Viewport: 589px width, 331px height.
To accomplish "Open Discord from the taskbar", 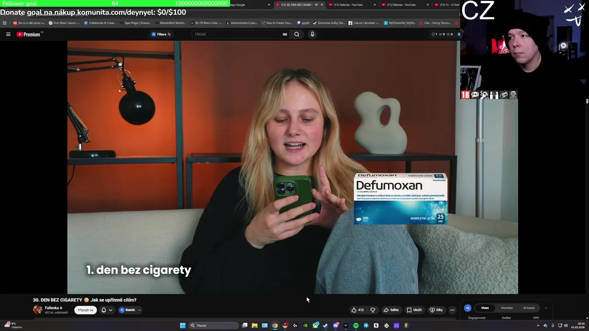I will tap(336, 325).
